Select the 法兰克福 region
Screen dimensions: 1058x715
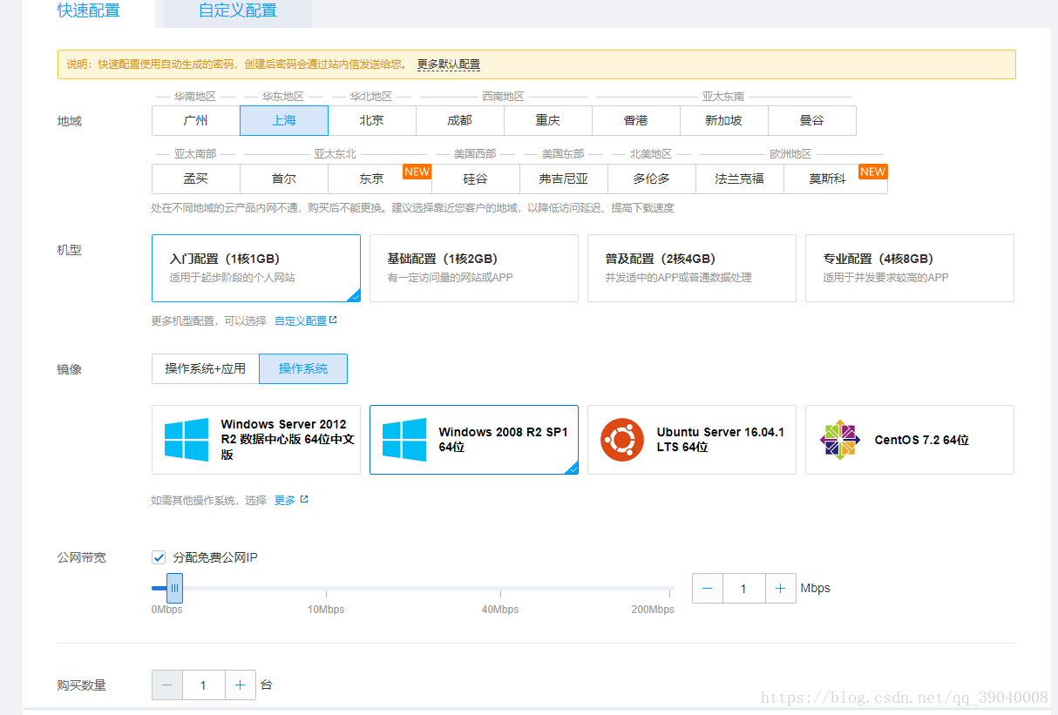click(x=739, y=179)
